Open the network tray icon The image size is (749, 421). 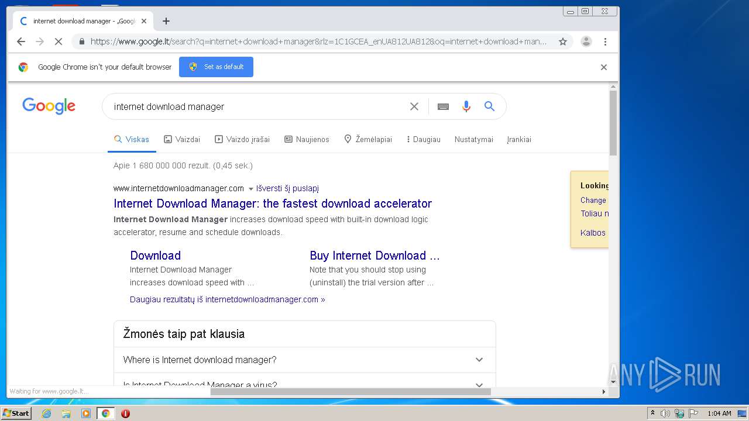(679, 413)
